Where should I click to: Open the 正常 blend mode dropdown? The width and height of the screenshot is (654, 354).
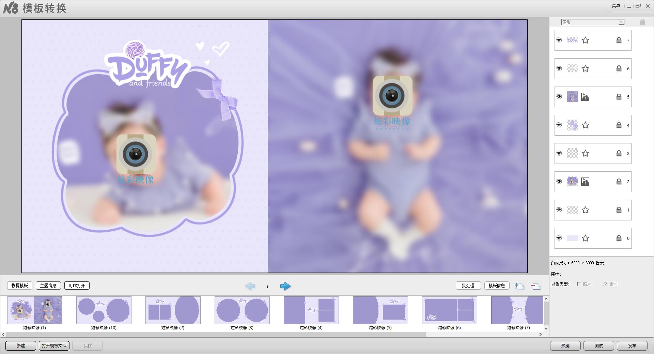(621, 22)
